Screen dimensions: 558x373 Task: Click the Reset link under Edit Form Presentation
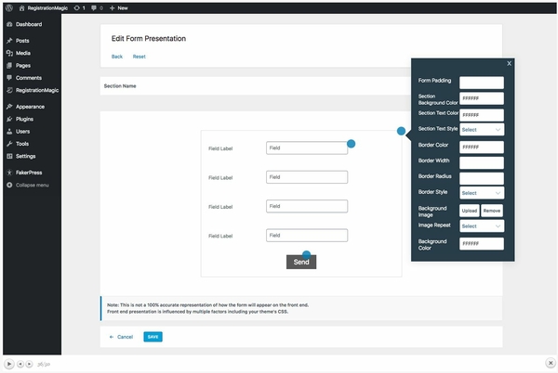pyautogui.click(x=139, y=57)
